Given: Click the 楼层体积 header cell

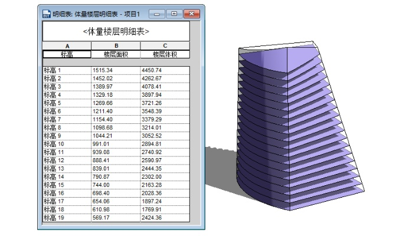Looking at the screenshot, I should 165,54.
